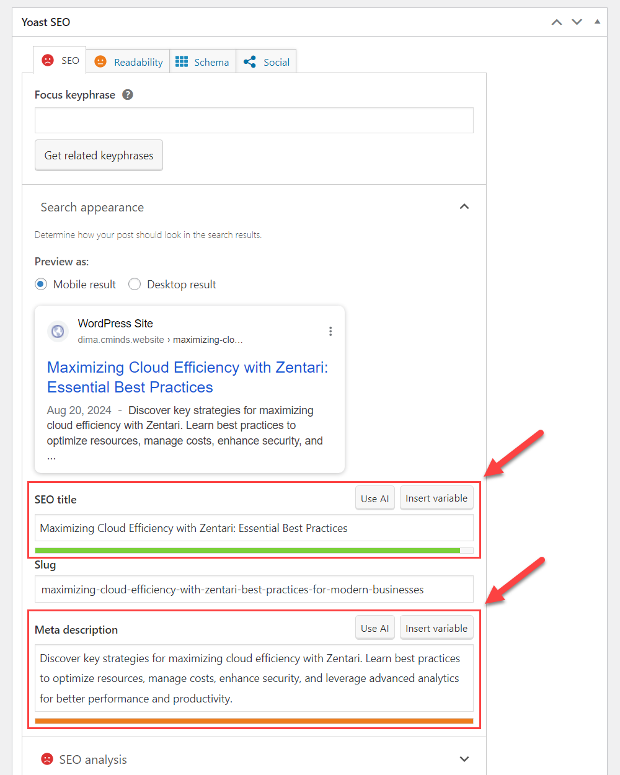Click the Slug input field

click(x=254, y=589)
